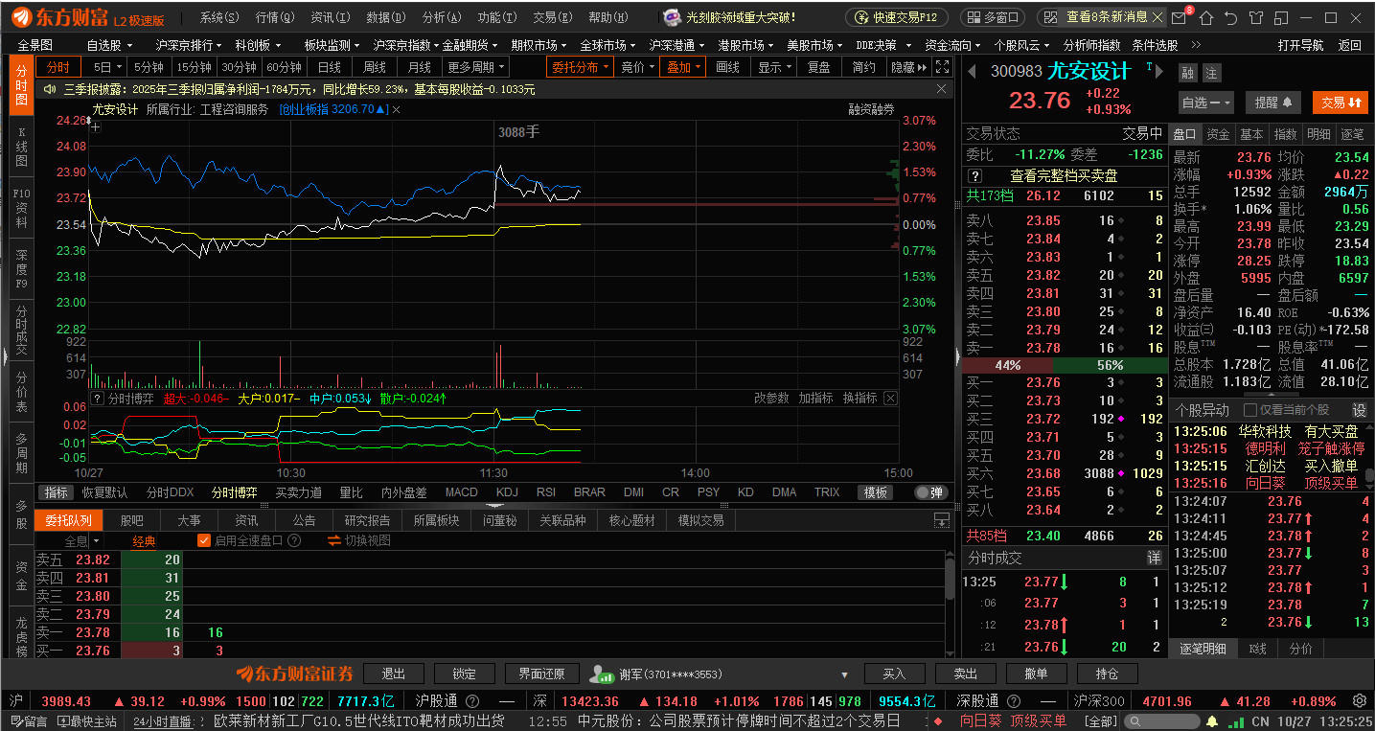
Task: Click the multi-window 多窗口 icon button
Action: click(994, 17)
